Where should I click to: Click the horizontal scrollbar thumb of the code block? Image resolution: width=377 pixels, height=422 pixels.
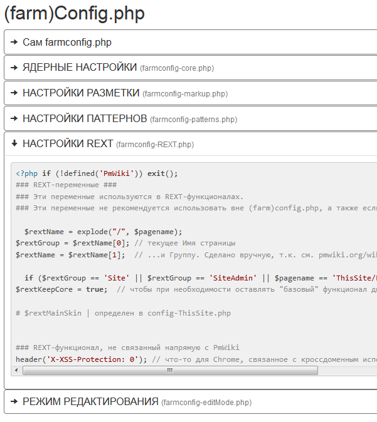(170, 370)
